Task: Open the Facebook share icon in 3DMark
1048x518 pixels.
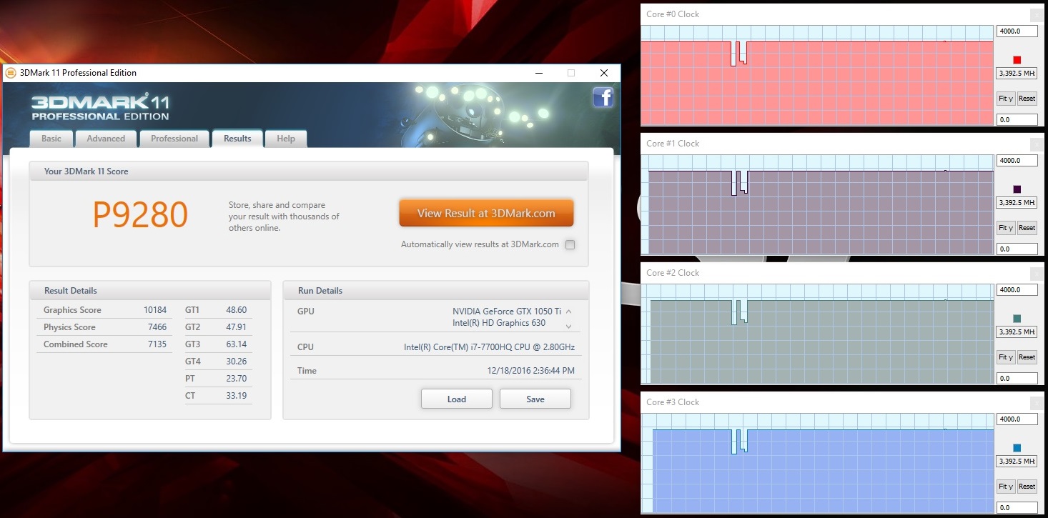Action: [x=603, y=97]
